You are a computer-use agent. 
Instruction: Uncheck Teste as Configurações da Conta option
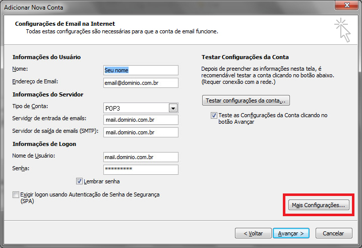[214, 115]
